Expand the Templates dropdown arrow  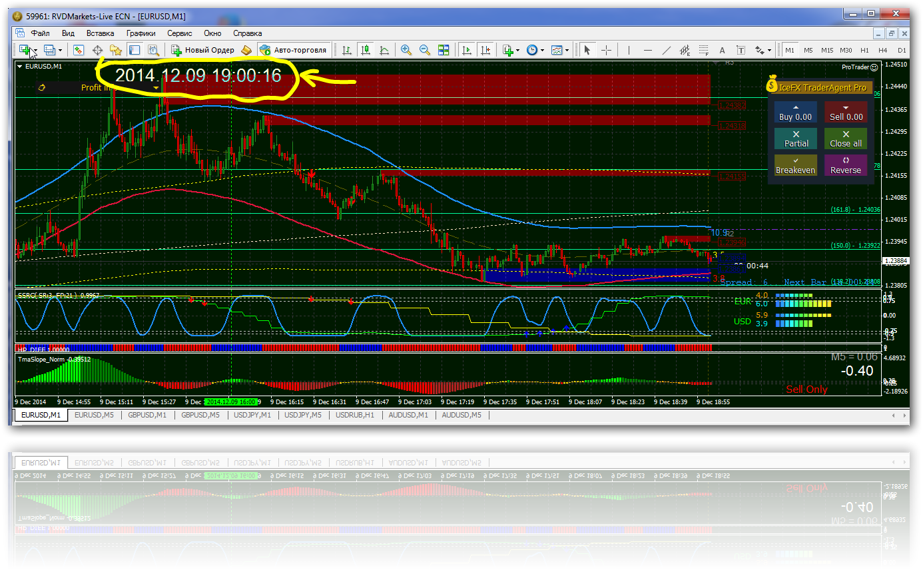(x=567, y=51)
